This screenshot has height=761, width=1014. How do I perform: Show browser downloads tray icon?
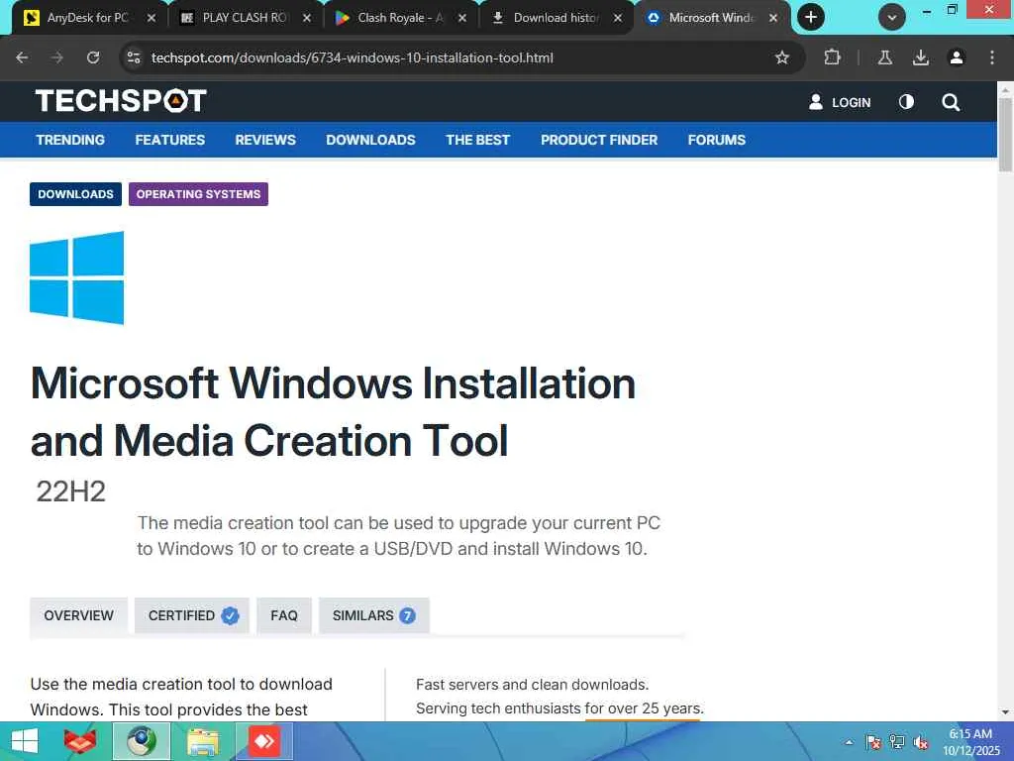[x=920, y=57]
